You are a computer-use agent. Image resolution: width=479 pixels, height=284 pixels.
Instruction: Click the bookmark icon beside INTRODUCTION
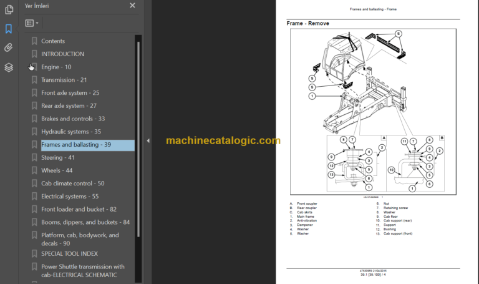pyautogui.click(x=34, y=54)
